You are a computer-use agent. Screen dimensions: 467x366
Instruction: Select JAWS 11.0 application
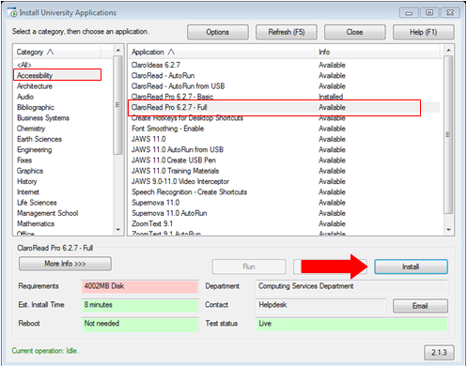[x=284, y=139]
